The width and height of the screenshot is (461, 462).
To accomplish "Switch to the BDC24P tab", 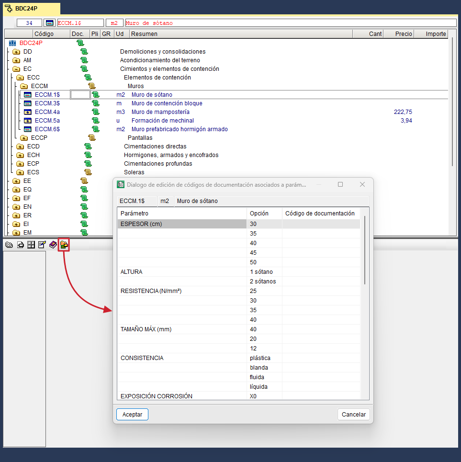I will [32, 8].
